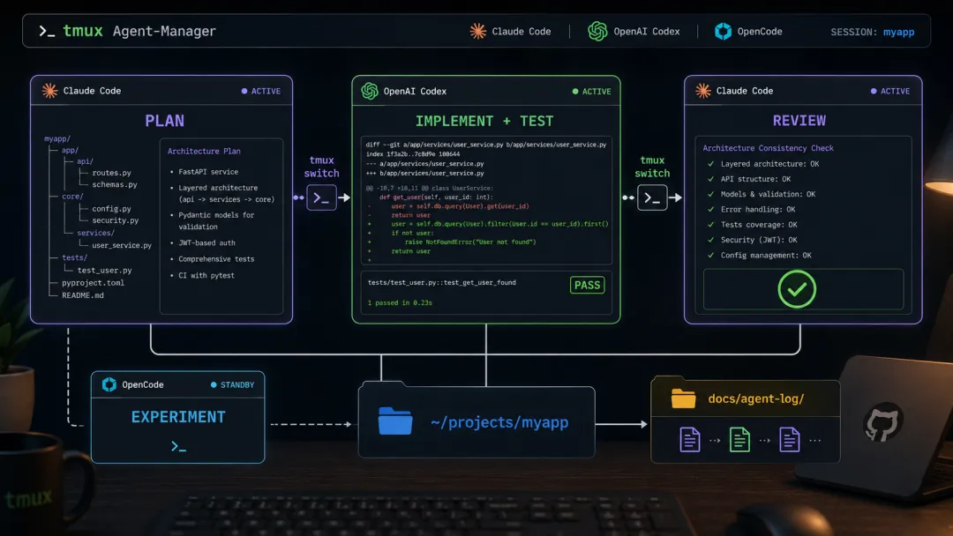Collapse the services/ folder in tree
The width and height of the screenshot is (953, 536).
pos(95,233)
